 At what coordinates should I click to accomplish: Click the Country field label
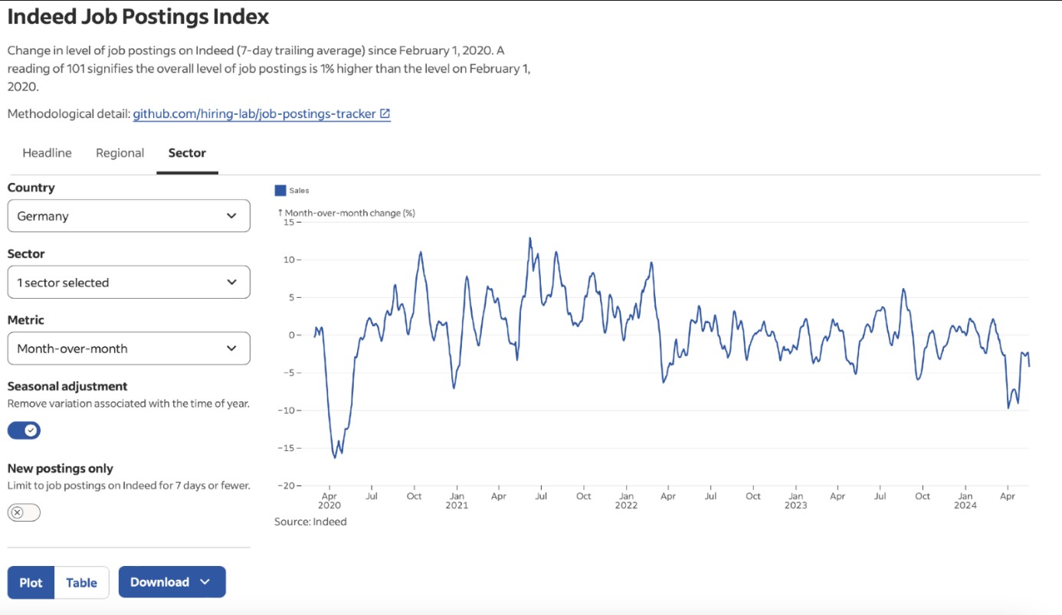click(x=31, y=188)
